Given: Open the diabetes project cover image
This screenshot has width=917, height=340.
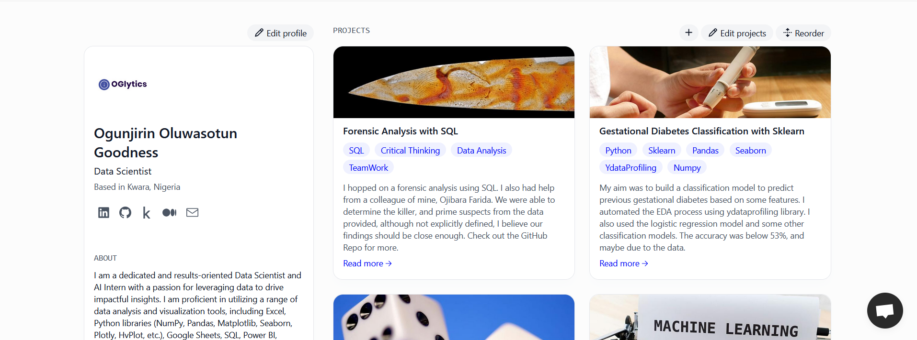Looking at the screenshot, I should click(x=710, y=82).
